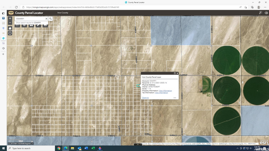269x151 pixels.
Task: Open Outlook from the taskbar
Action: pos(79,148)
